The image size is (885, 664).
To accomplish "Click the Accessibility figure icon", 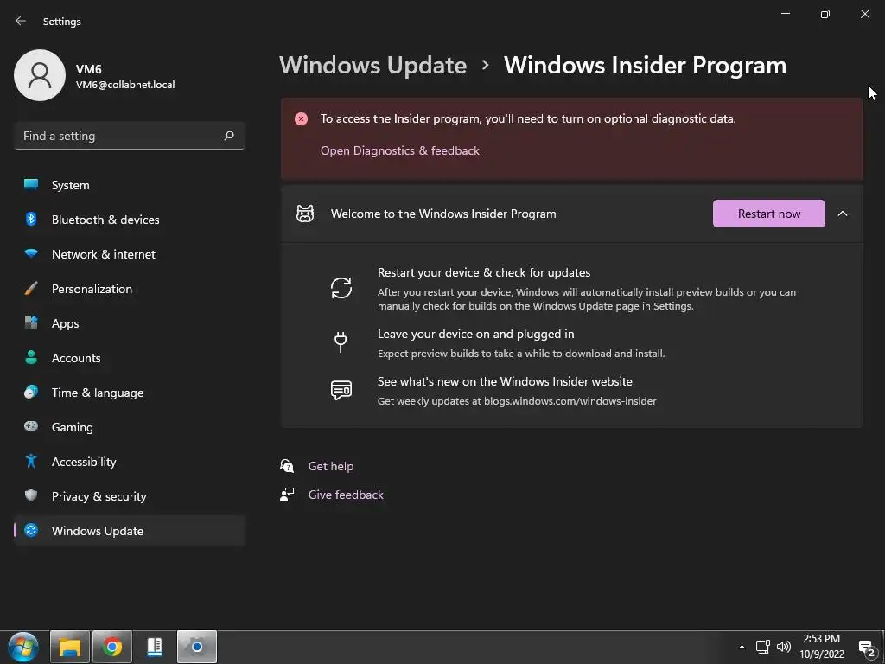I will click(31, 462).
